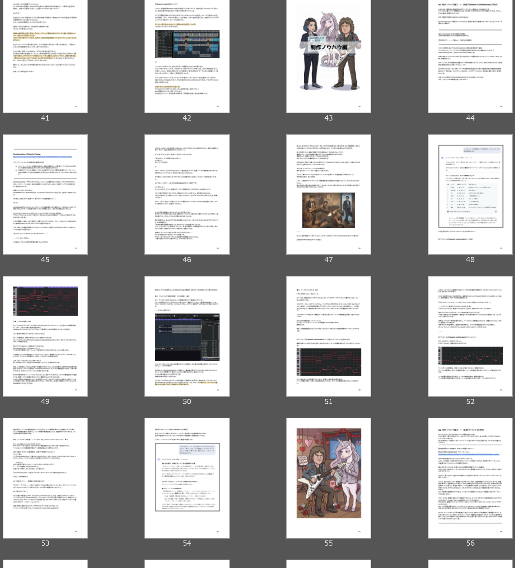Click the partially visible thumbnail below page 54
The height and width of the screenshot is (568, 515).
pyautogui.click(x=187, y=564)
